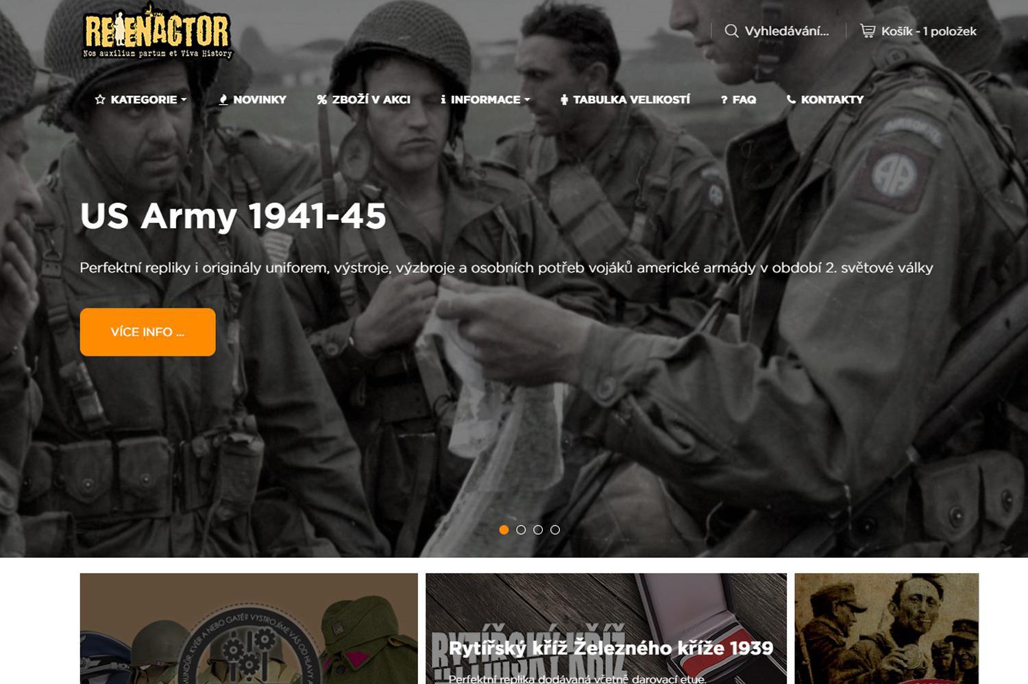Click the magnifying glass search icon
Image resolution: width=1028 pixels, height=684 pixels.
click(x=731, y=31)
